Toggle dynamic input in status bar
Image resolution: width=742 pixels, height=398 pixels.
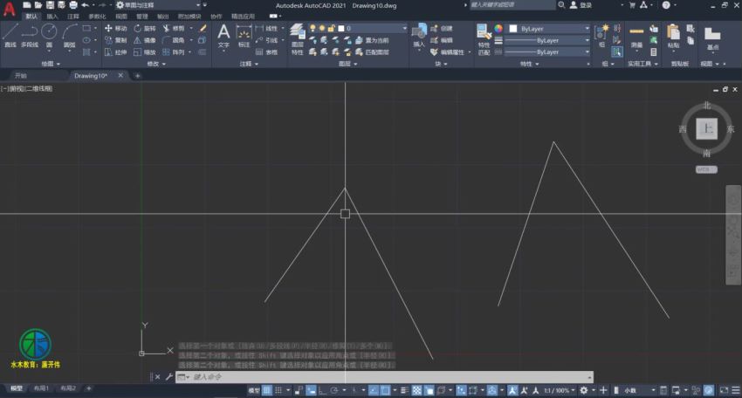click(x=311, y=390)
